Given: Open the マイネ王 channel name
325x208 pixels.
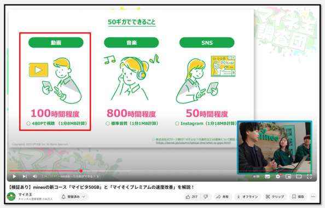Looking at the screenshot, I should tap(25, 194).
